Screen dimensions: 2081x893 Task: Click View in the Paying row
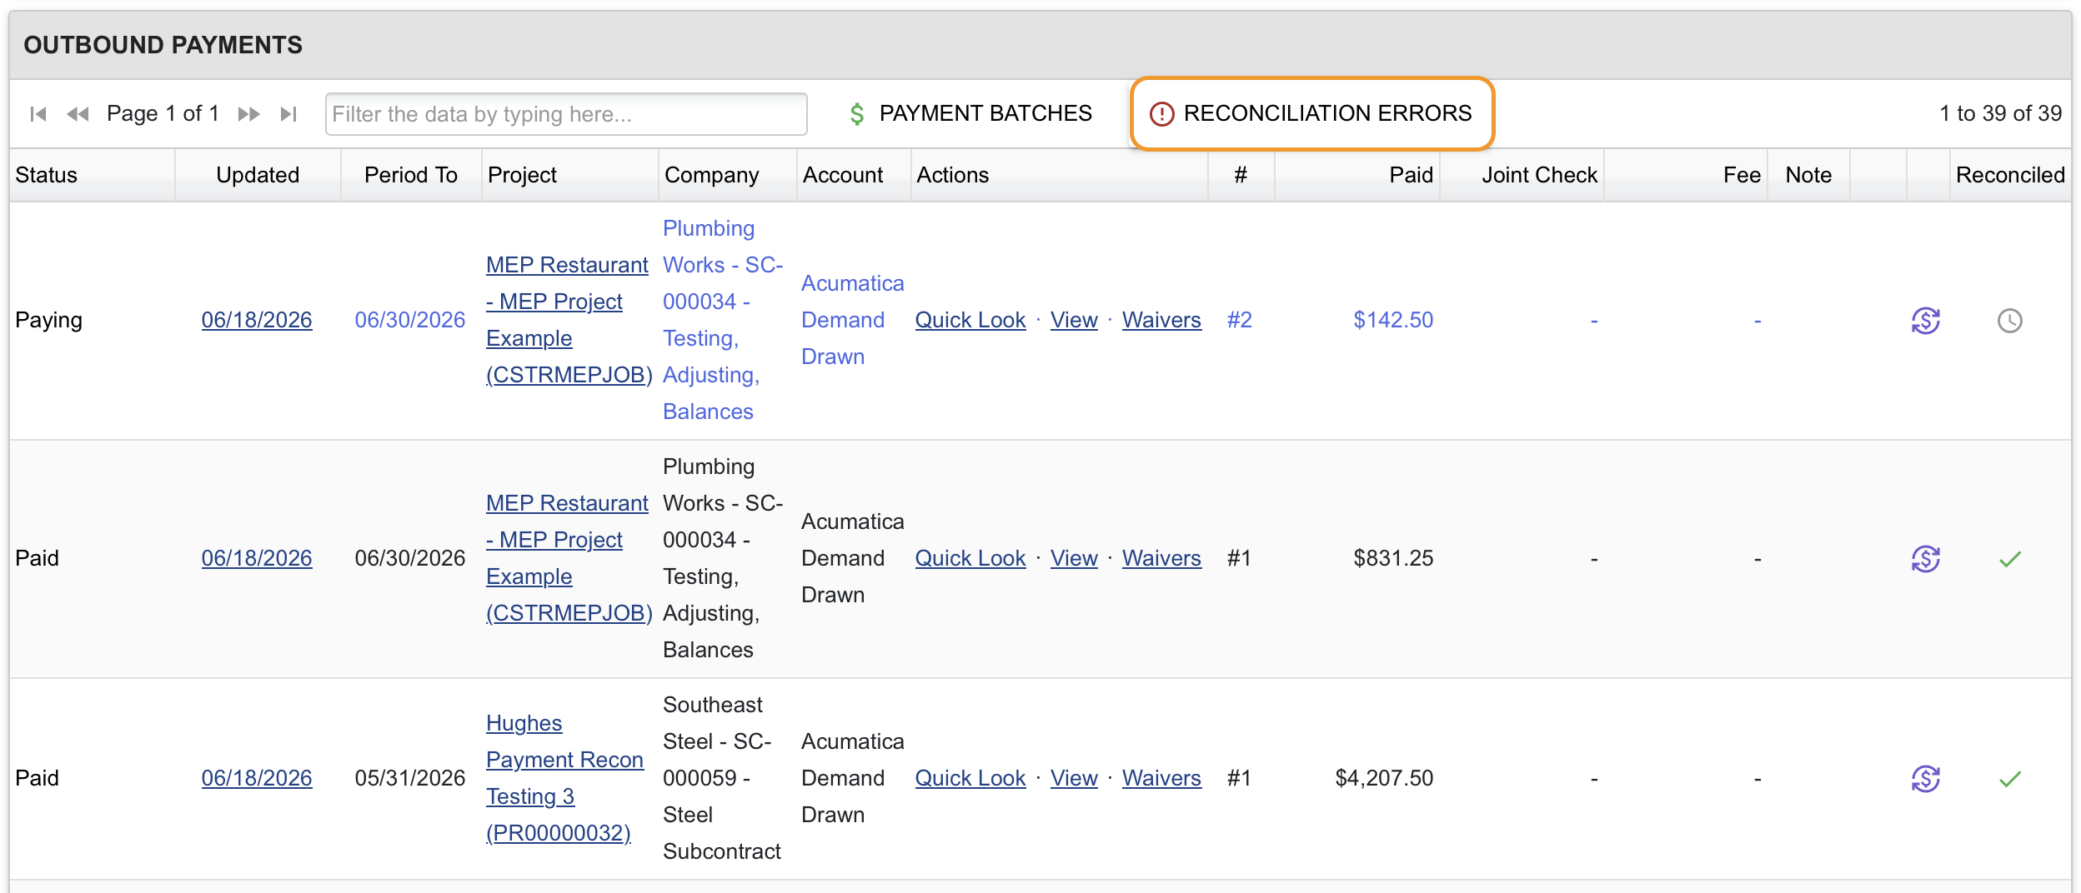click(1074, 320)
